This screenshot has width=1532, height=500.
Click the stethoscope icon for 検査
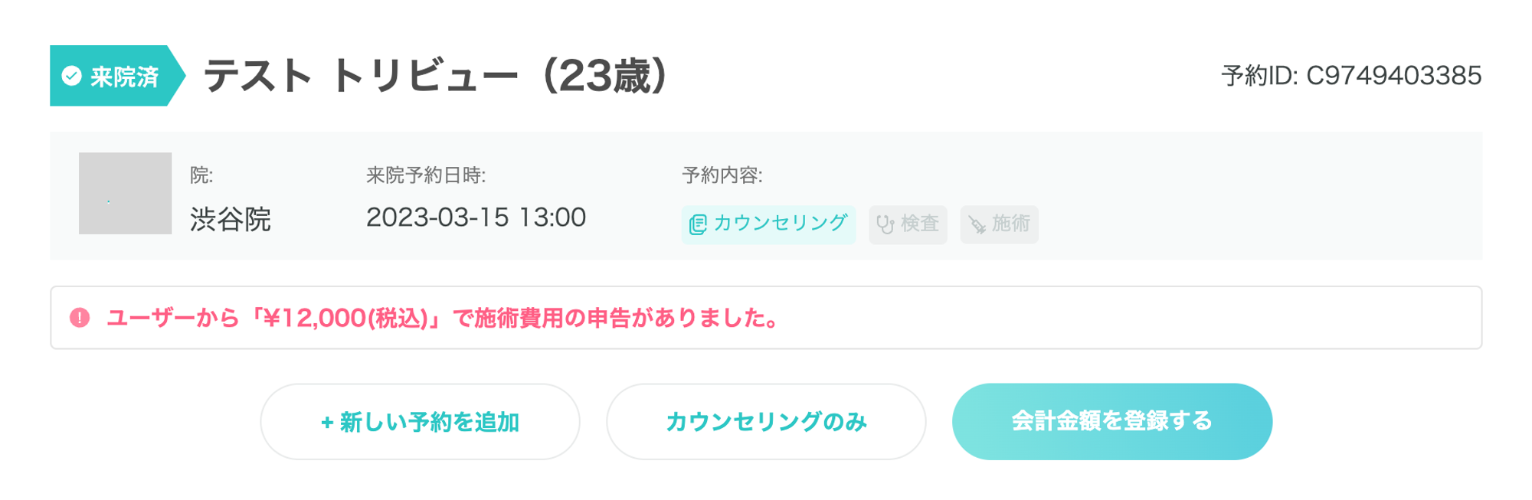[x=885, y=224]
